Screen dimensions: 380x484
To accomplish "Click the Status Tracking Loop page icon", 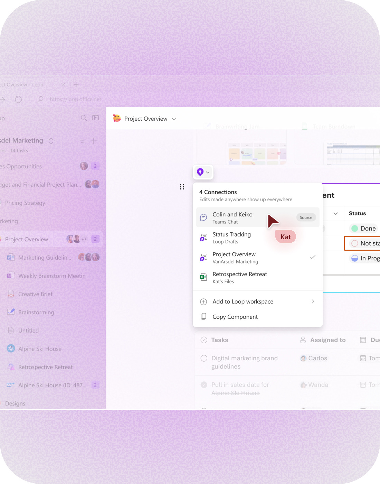I will 204,238.
